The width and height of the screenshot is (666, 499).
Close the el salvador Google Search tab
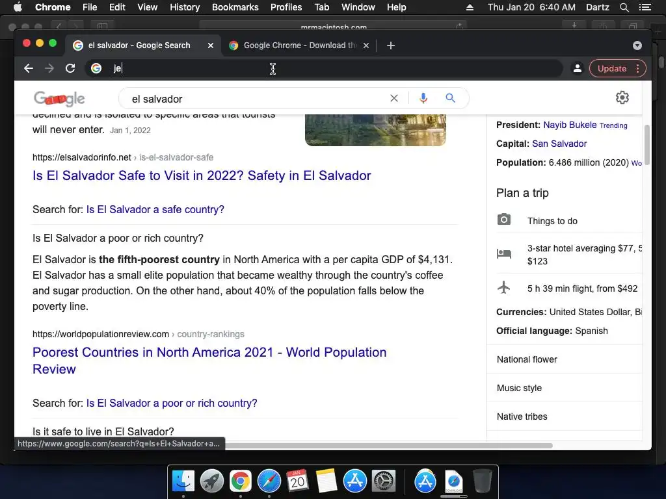(x=210, y=45)
